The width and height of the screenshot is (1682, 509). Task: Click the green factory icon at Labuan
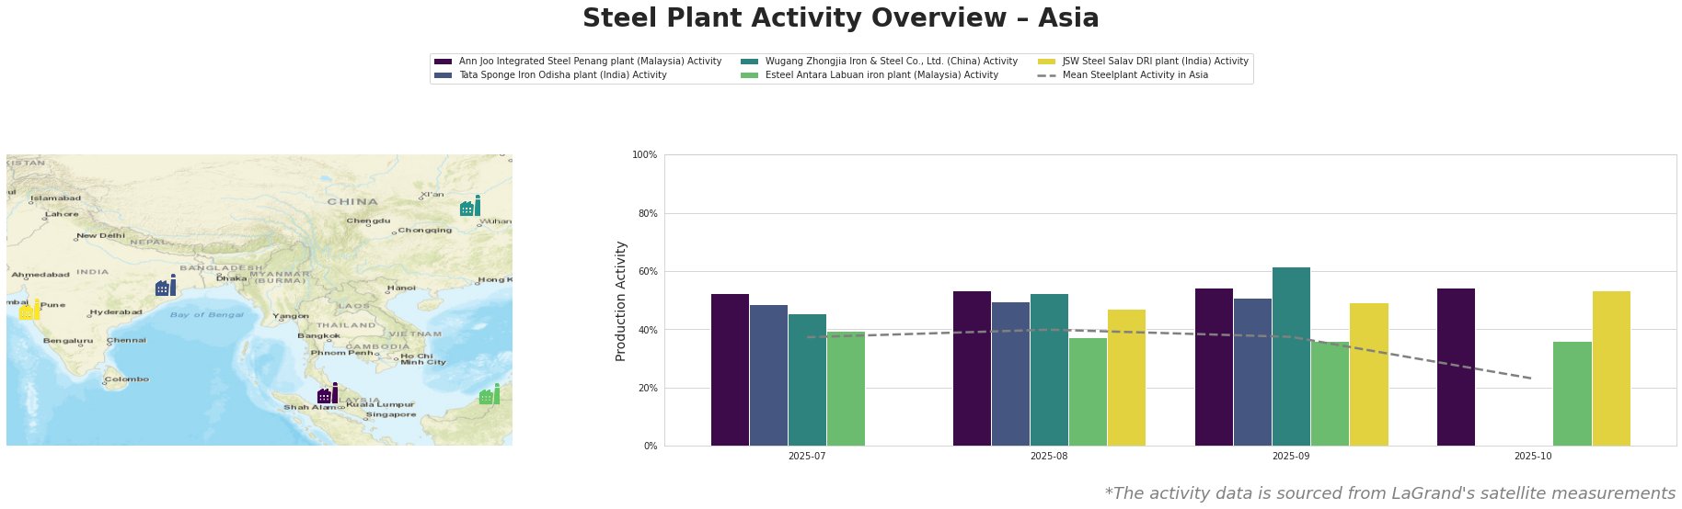click(490, 395)
